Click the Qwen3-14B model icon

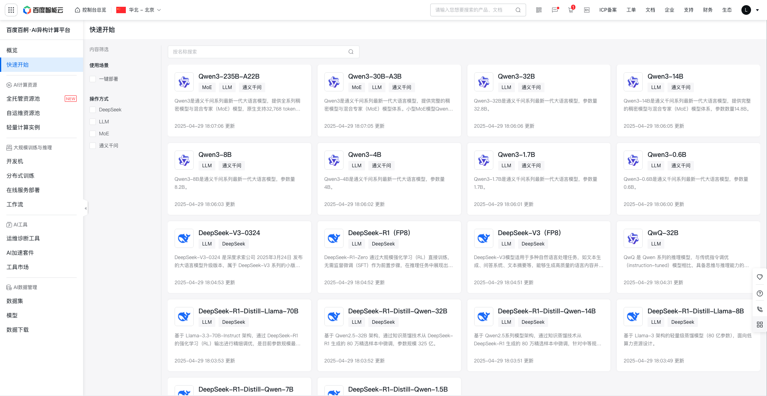[x=633, y=82]
